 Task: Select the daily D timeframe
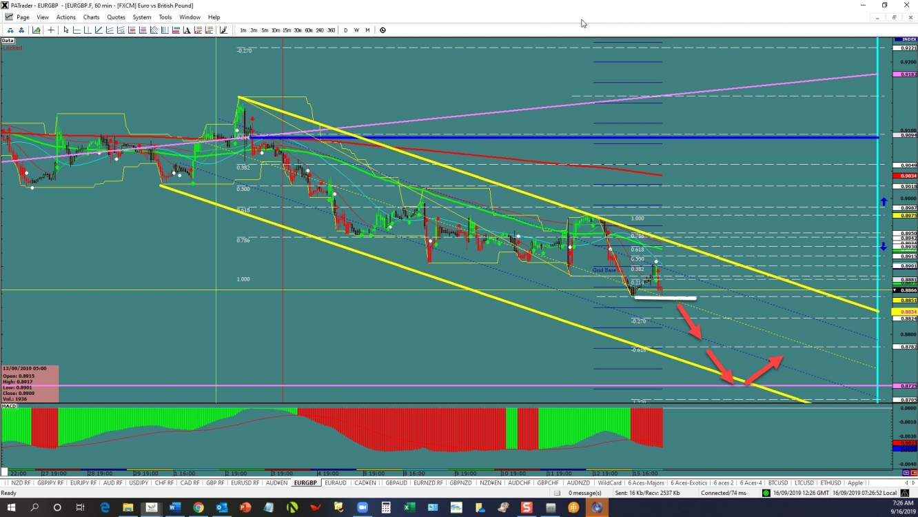click(346, 30)
